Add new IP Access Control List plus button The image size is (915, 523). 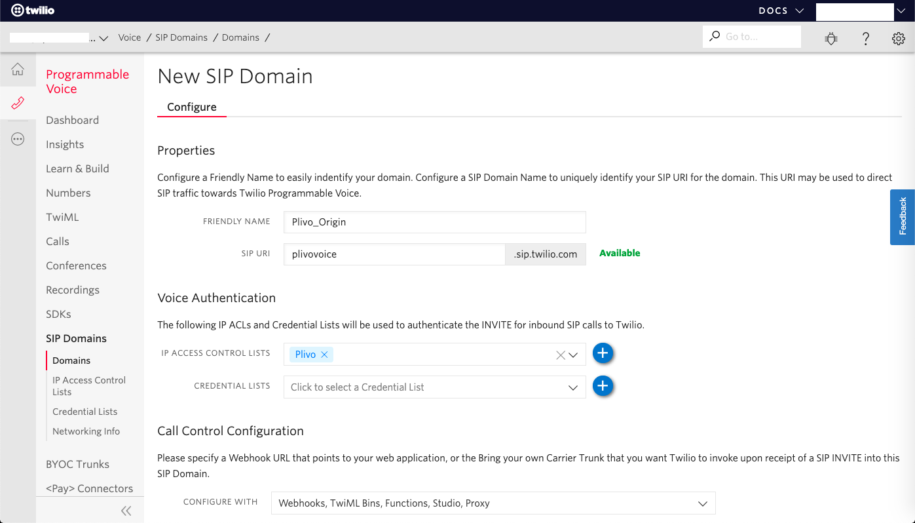pyautogui.click(x=603, y=353)
